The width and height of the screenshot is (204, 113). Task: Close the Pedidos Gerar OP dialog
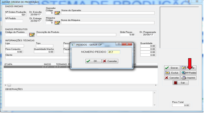click(127, 44)
